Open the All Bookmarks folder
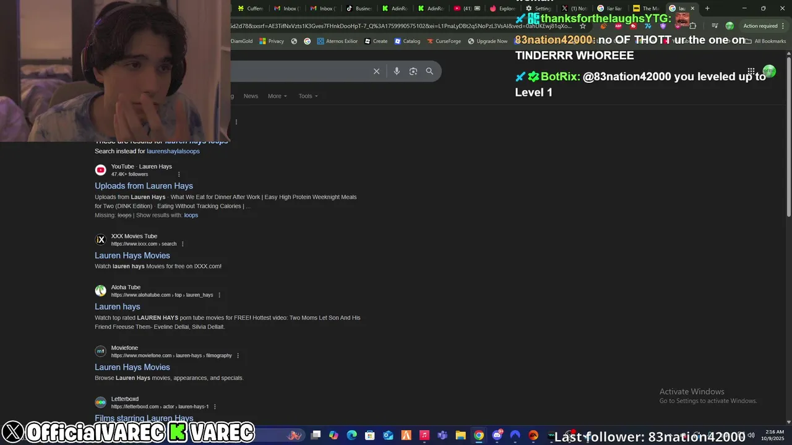Image resolution: width=792 pixels, height=445 pixels. tap(765, 41)
